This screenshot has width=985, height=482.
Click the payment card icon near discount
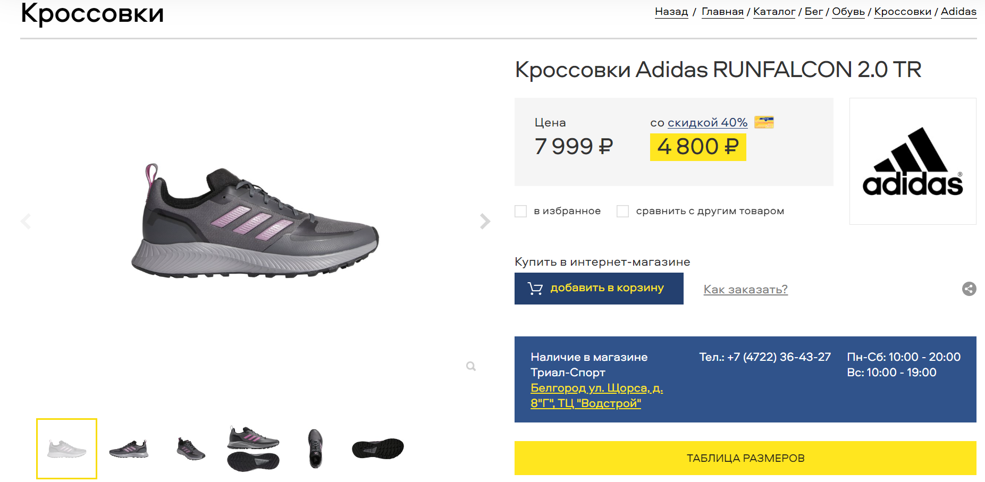pyautogui.click(x=764, y=122)
